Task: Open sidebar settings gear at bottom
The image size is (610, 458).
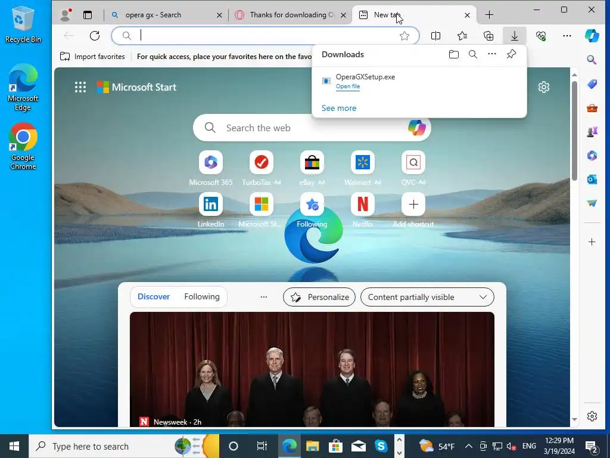Action: 592,416
